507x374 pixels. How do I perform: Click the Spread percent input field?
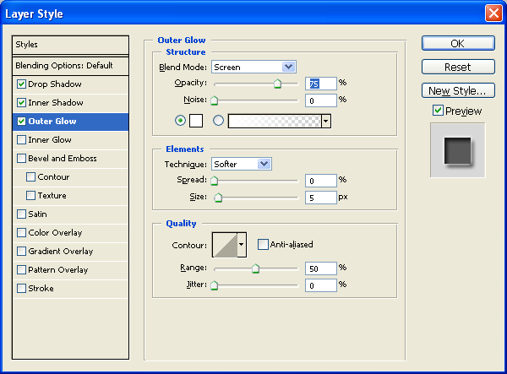pyautogui.click(x=321, y=181)
